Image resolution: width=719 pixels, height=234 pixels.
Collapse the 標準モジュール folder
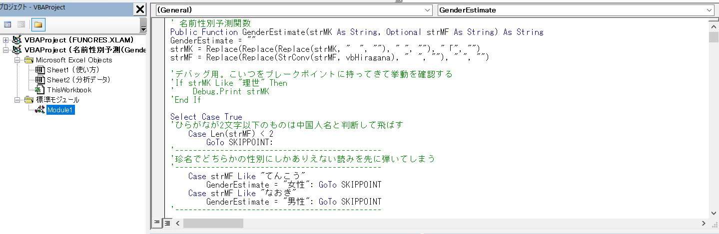tap(18, 100)
